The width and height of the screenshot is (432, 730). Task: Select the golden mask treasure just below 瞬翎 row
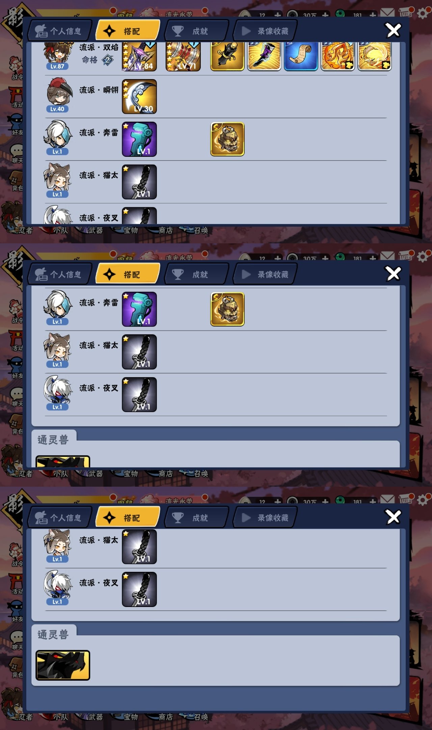(227, 139)
